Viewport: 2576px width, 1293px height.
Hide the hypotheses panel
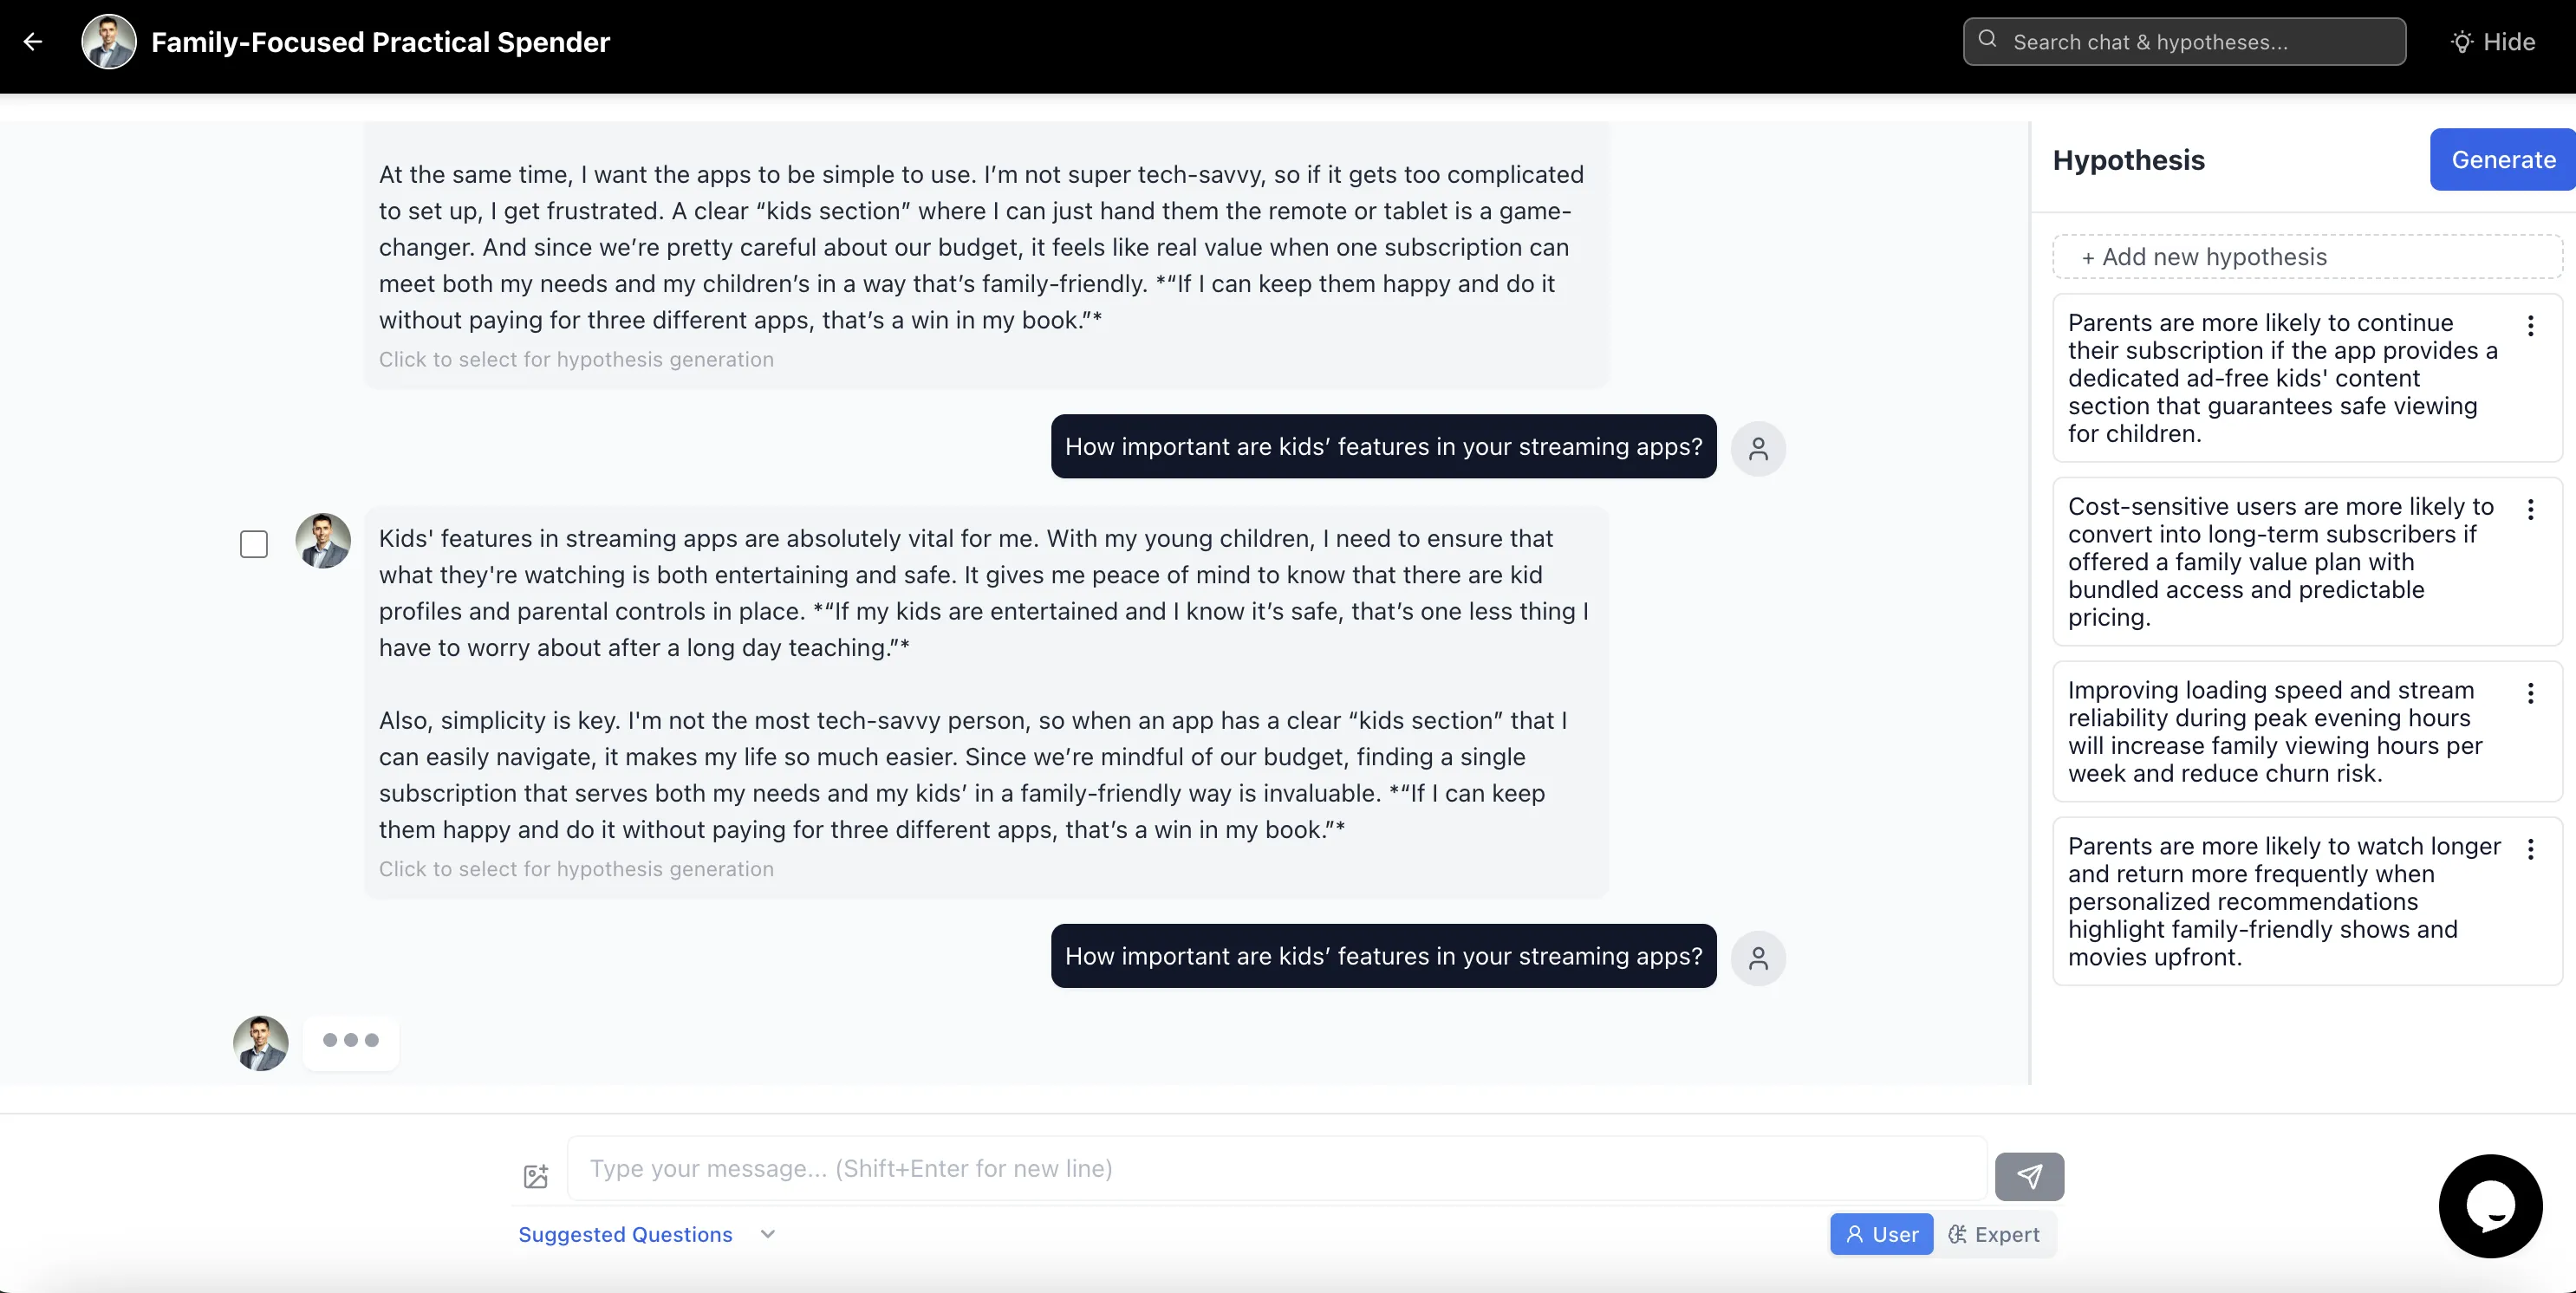click(2492, 42)
